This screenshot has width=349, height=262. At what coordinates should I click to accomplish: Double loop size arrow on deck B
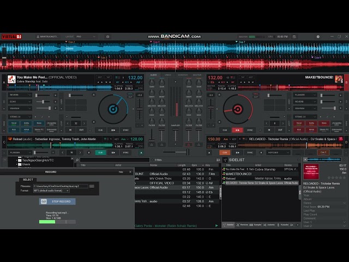pyautogui.click(x=283, y=123)
